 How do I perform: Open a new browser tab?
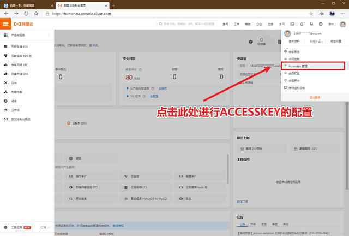pyautogui.click(x=113, y=5)
